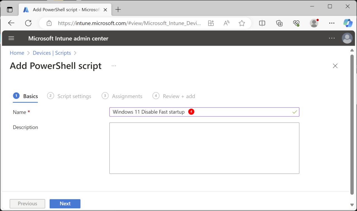The image size is (357, 211).
Task: Open Edge Collections icon
Action: pos(279,23)
